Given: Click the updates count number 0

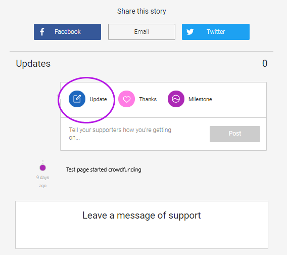Looking at the screenshot, I should (x=265, y=63).
